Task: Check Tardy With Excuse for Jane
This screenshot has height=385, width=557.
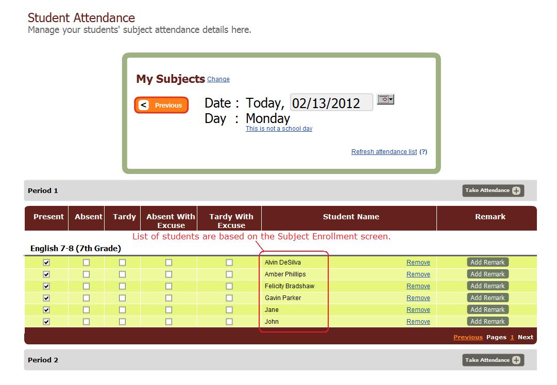Action: pos(229,310)
